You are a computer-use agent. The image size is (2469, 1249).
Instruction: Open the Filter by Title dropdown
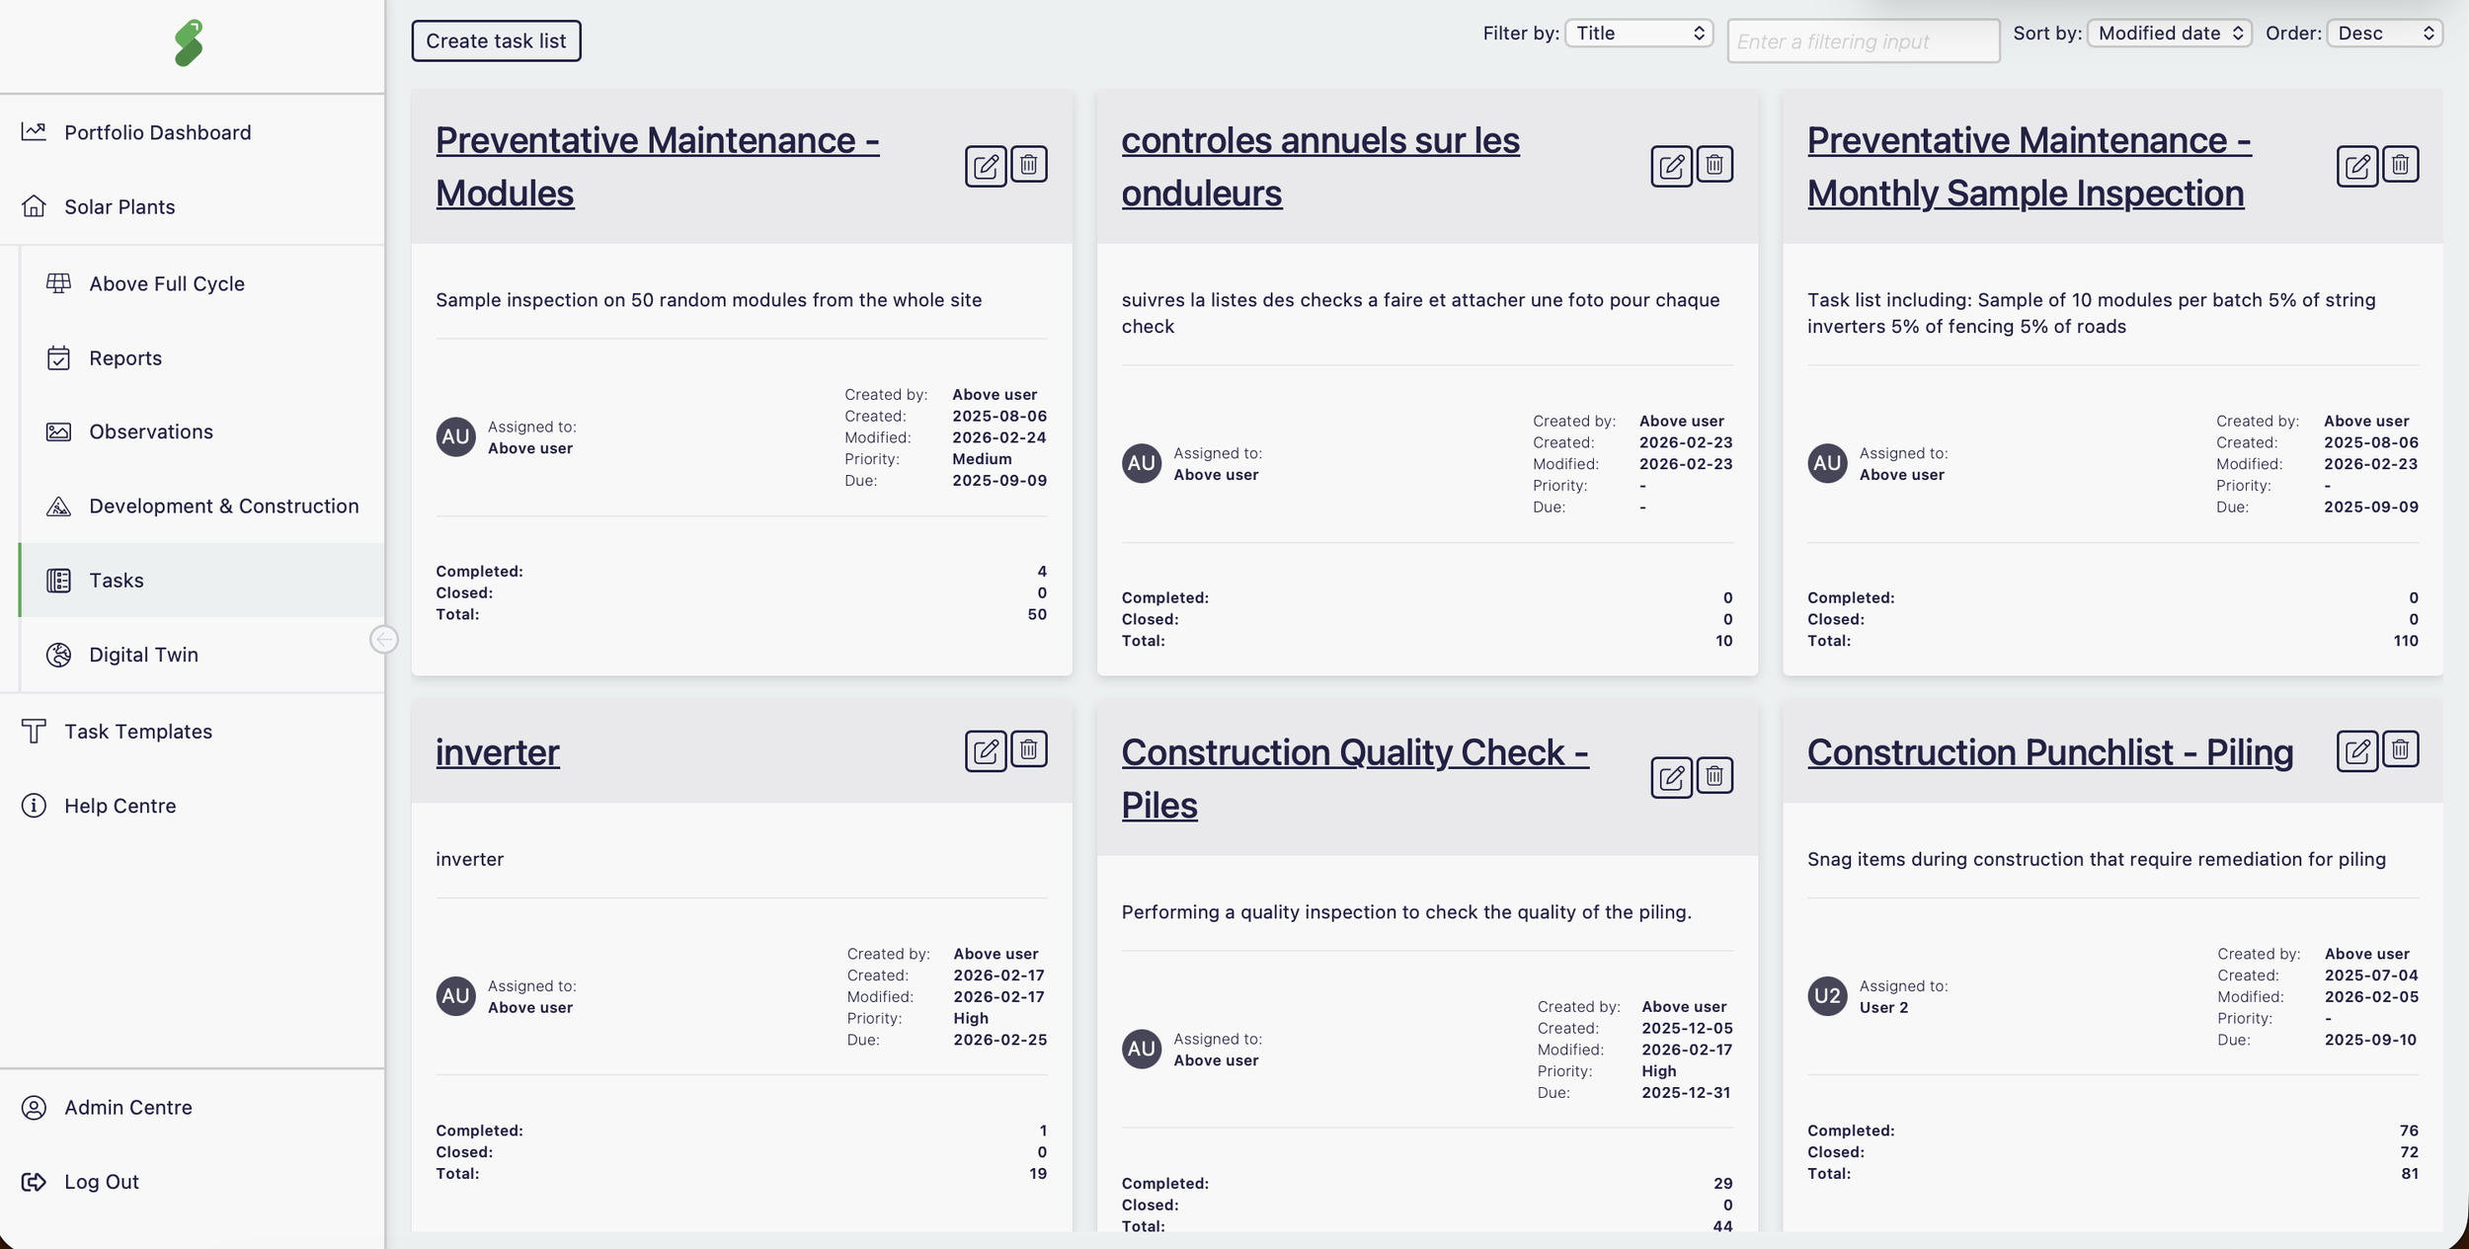coord(1639,34)
